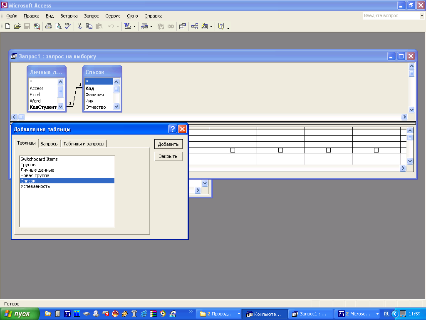Switch to the Таблицы и запросы tab

(x=84, y=144)
